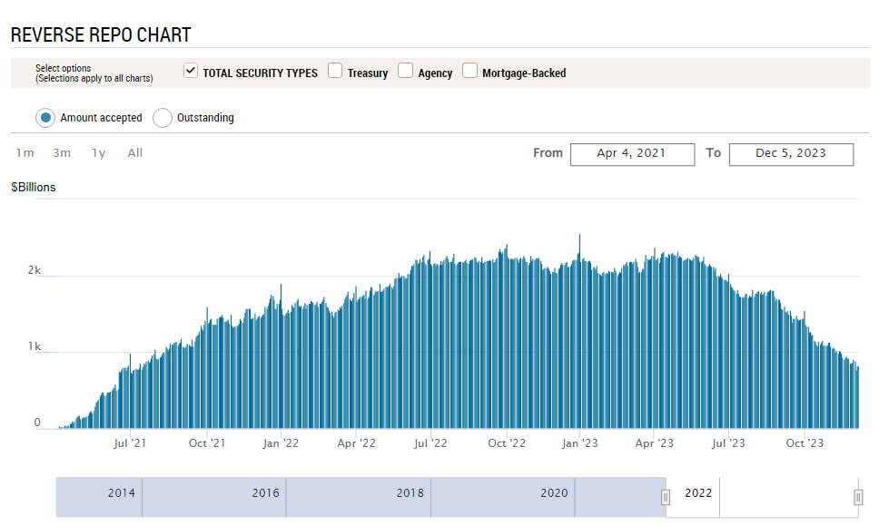This screenshot has height=525, width=879.
Task: Enable the Treasury checkbox
Action: pos(335,71)
